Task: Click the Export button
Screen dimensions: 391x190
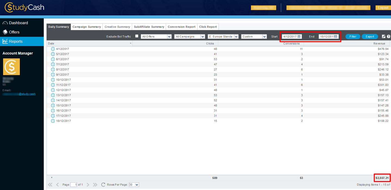Action: coord(370,37)
